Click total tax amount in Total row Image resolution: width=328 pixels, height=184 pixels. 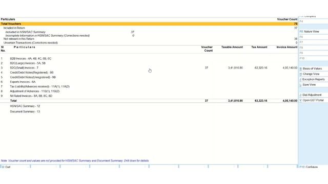pyautogui.click(x=261, y=101)
